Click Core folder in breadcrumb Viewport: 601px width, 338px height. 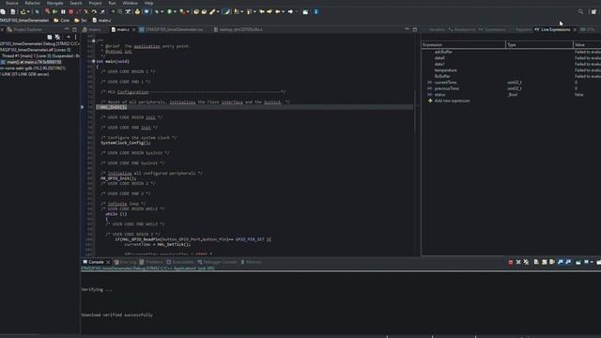[x=62, y=21]
